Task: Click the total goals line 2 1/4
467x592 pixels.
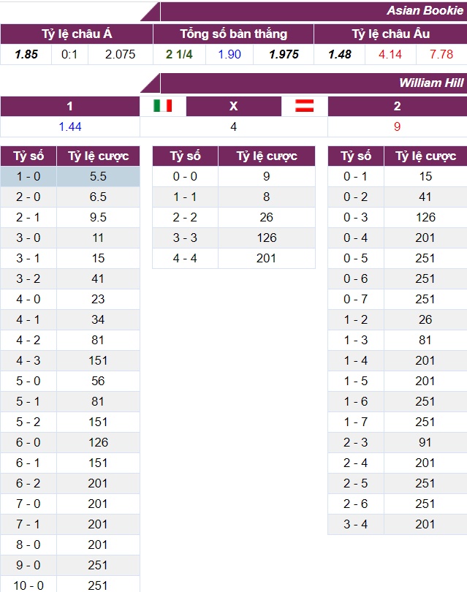Action: click(179, 54)
